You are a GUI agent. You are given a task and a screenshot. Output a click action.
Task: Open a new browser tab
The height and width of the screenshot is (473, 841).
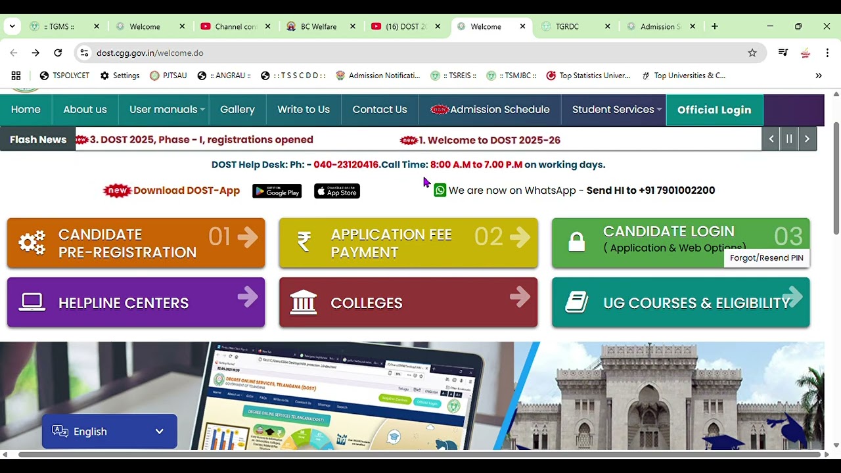[x=715, y=26]
